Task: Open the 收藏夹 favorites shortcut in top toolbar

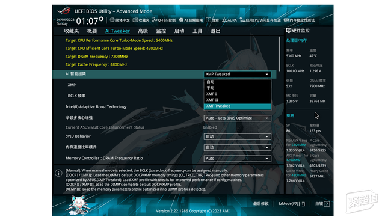Action: pyautogui.click(x=141, y=20)
